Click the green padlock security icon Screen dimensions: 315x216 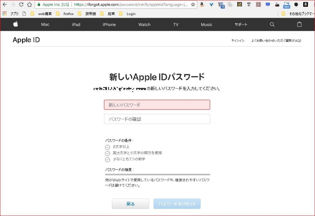point(39,4)
